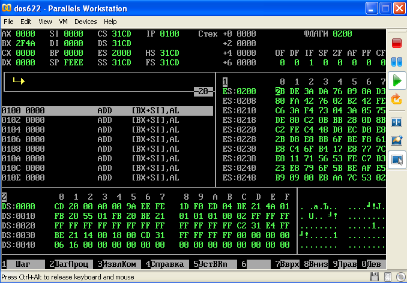Click the 7 Вверх function key
The height and width of the screenshot is (283, 407).
287,264
